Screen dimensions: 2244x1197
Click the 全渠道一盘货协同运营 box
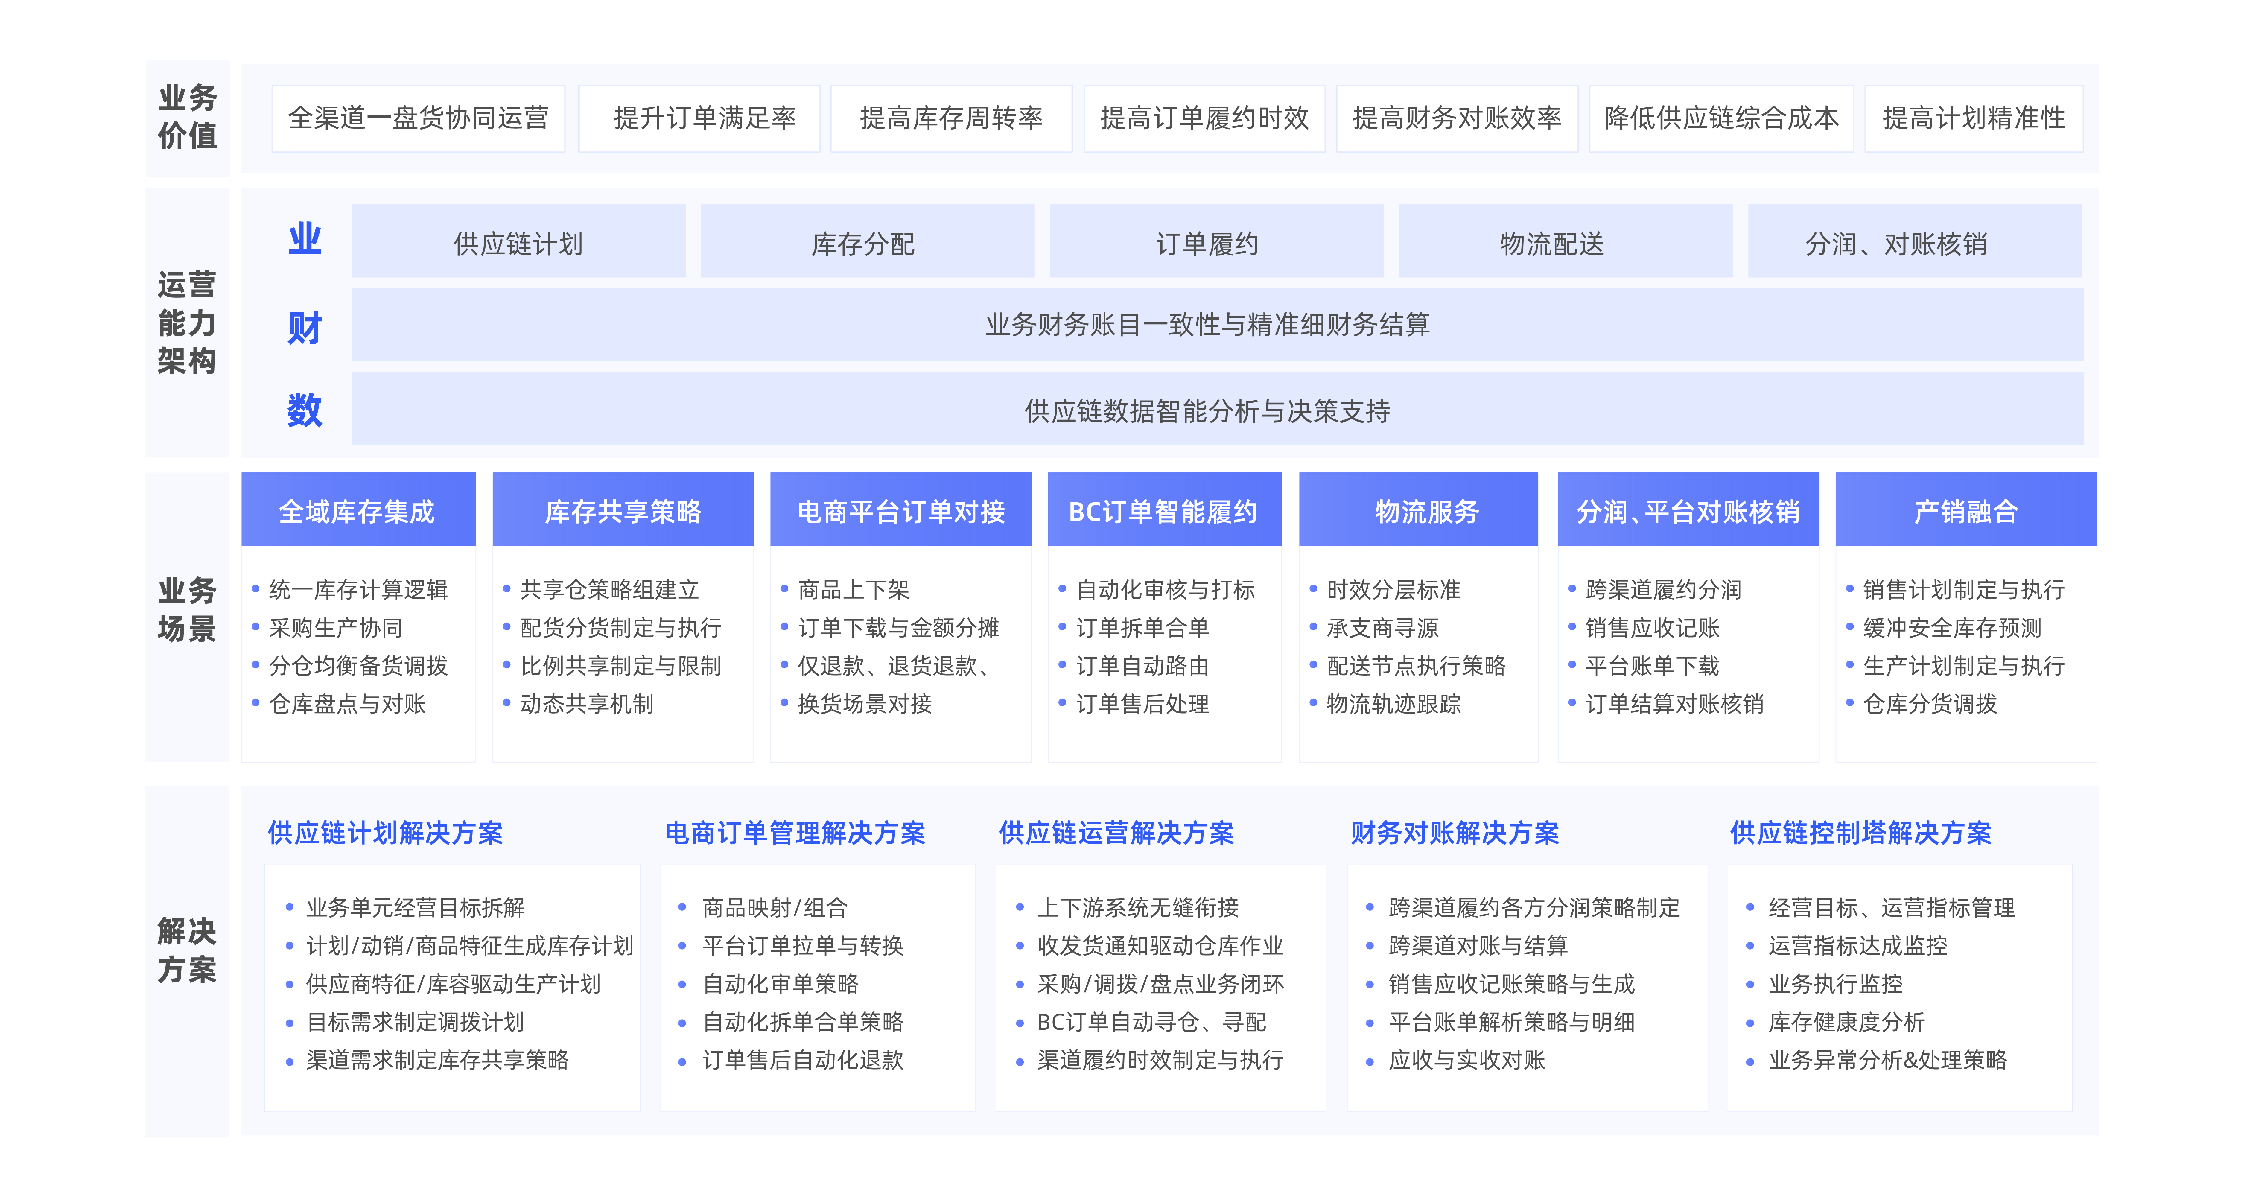tap(418, 118)
